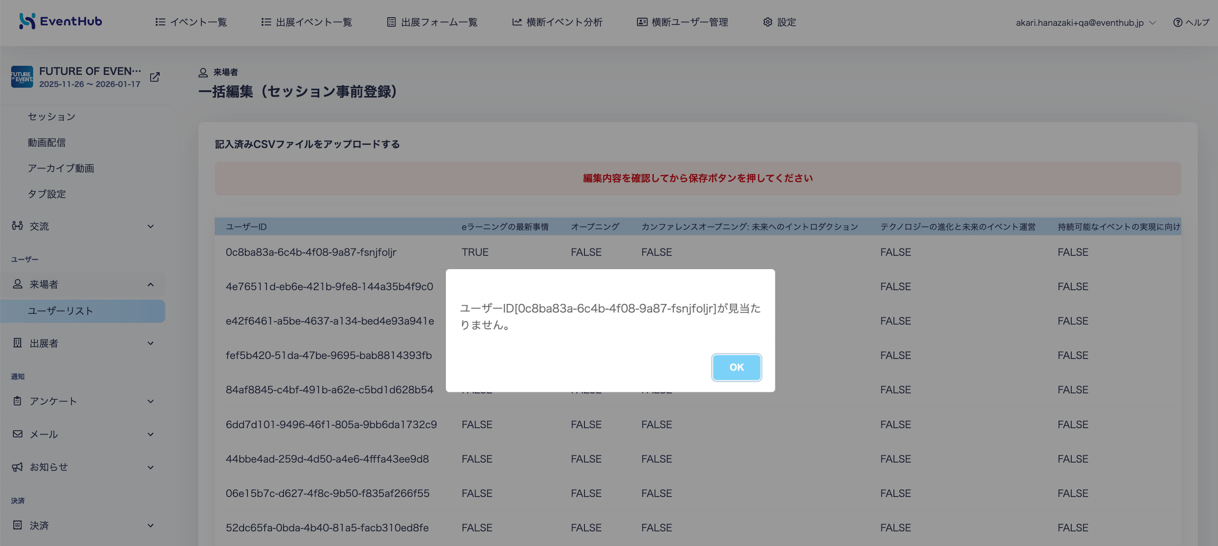Viewport: 1218px width, 546px height.
Task: Click OK in the error dialog
Action: point(736,367)
